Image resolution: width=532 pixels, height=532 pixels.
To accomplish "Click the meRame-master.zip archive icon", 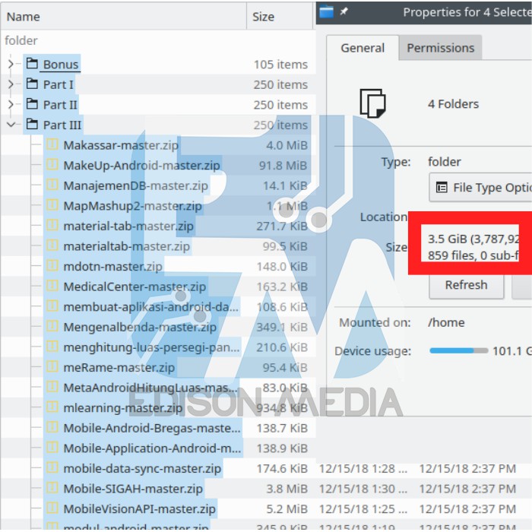I will tap(52, 367).
